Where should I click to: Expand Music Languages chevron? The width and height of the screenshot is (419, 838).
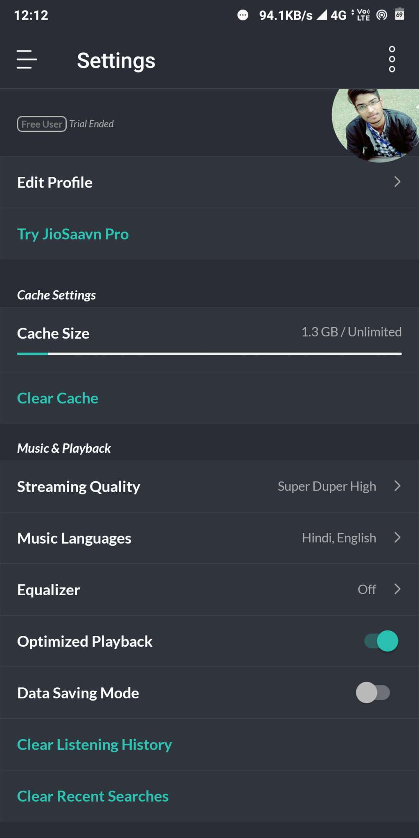tap(397, 538)
